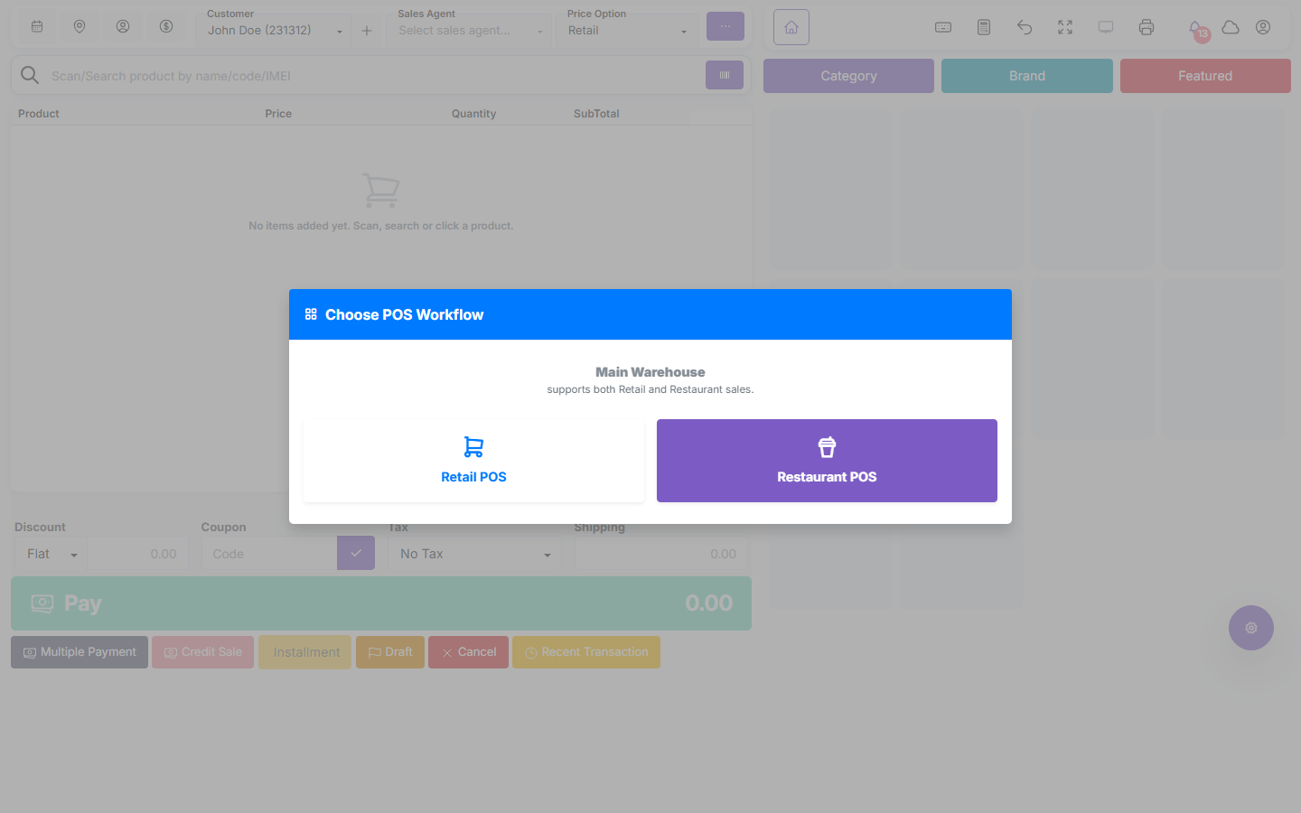The image size is (1301, 813).
Task: Click the Credit Sale button
Action: pos(202,652)
